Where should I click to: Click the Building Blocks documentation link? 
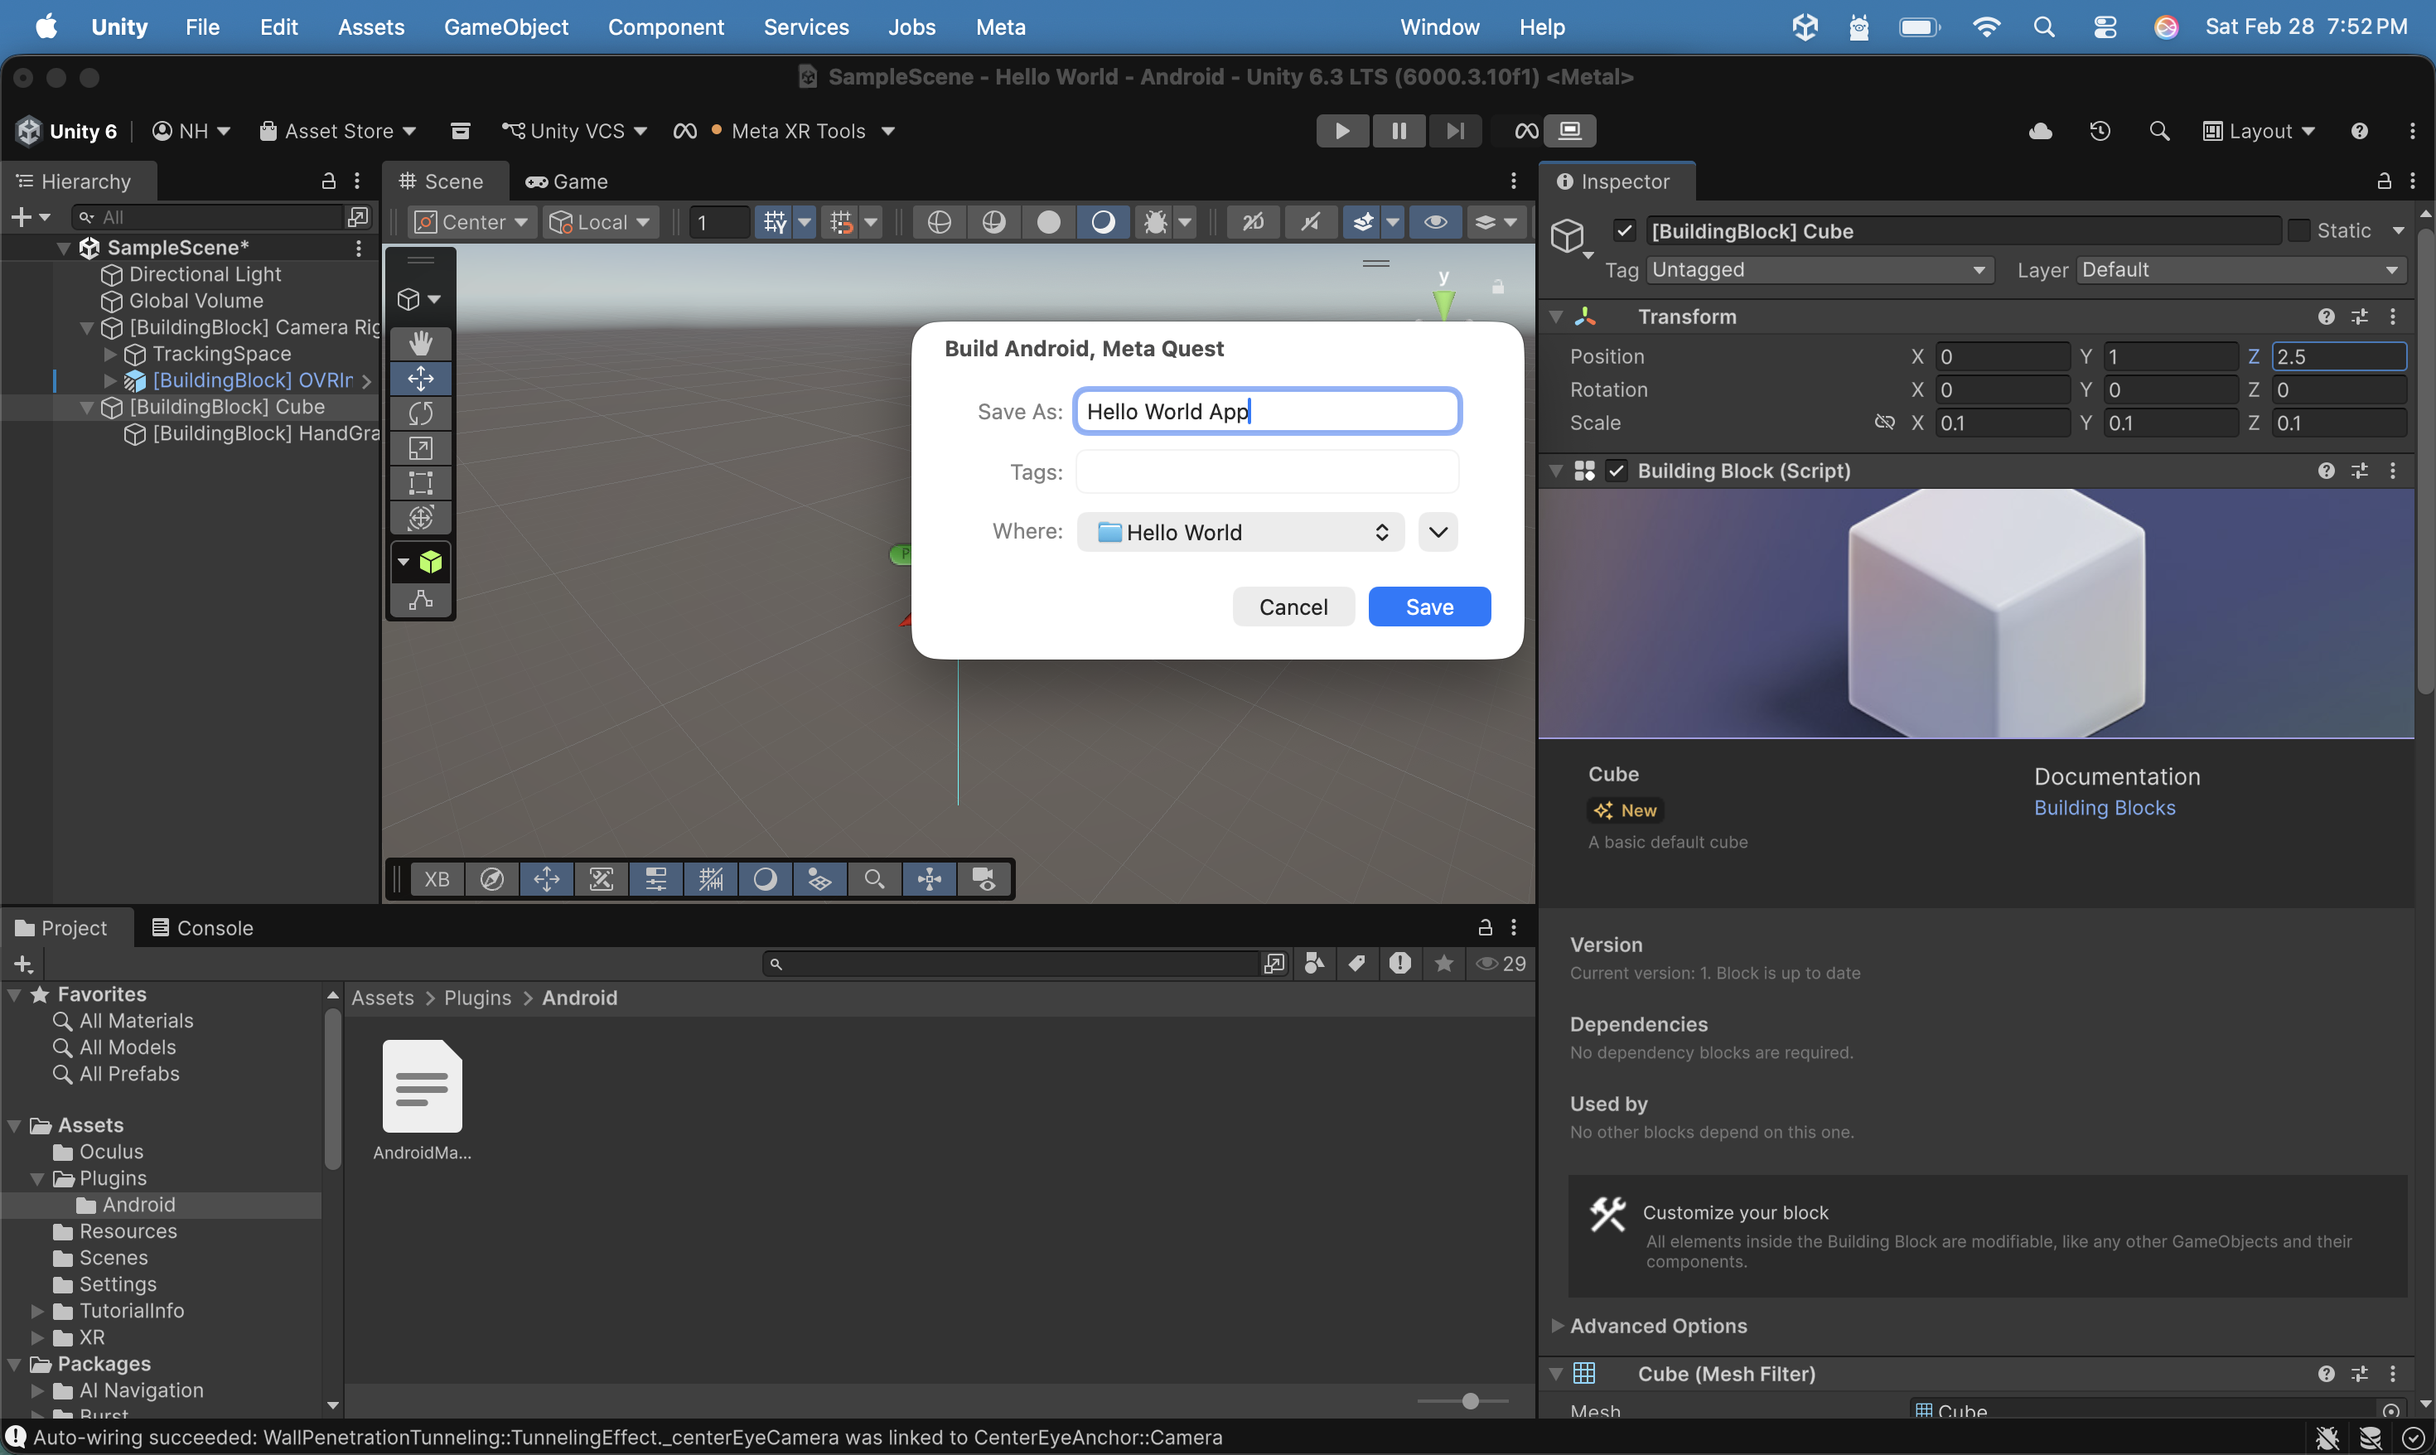tap(2104, 808)
